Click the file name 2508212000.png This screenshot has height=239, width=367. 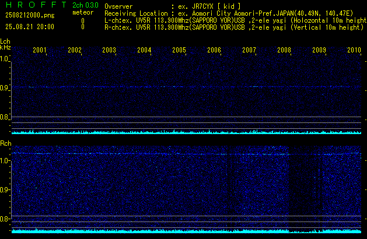(30, 15)
